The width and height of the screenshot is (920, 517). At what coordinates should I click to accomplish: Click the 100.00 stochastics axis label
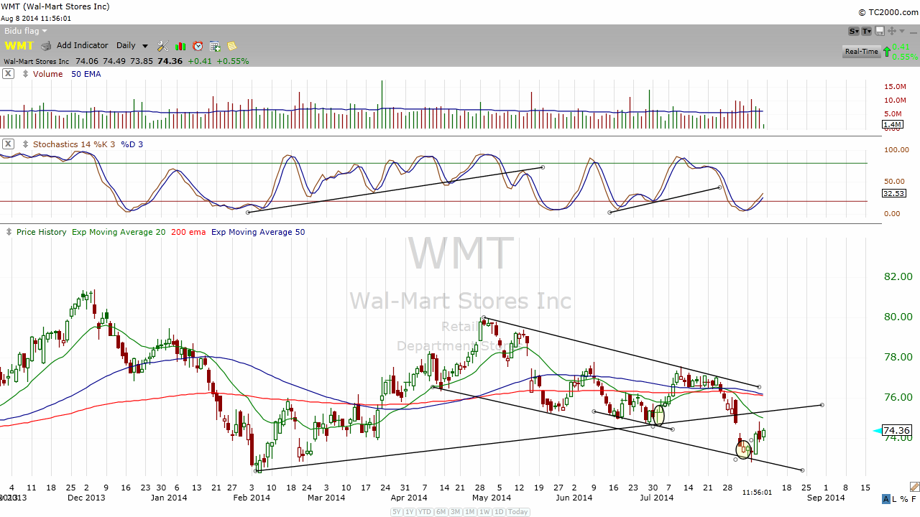tap(897, 151)
